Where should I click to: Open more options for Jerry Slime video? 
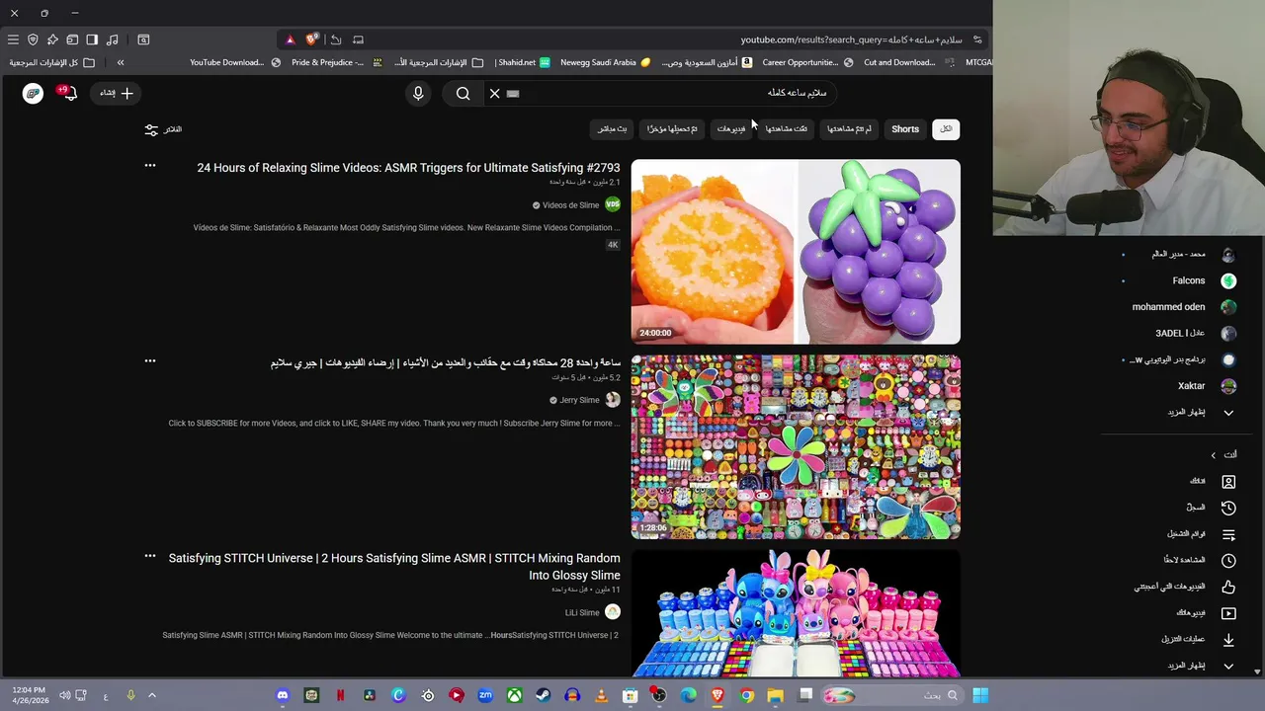click(150, 361)
